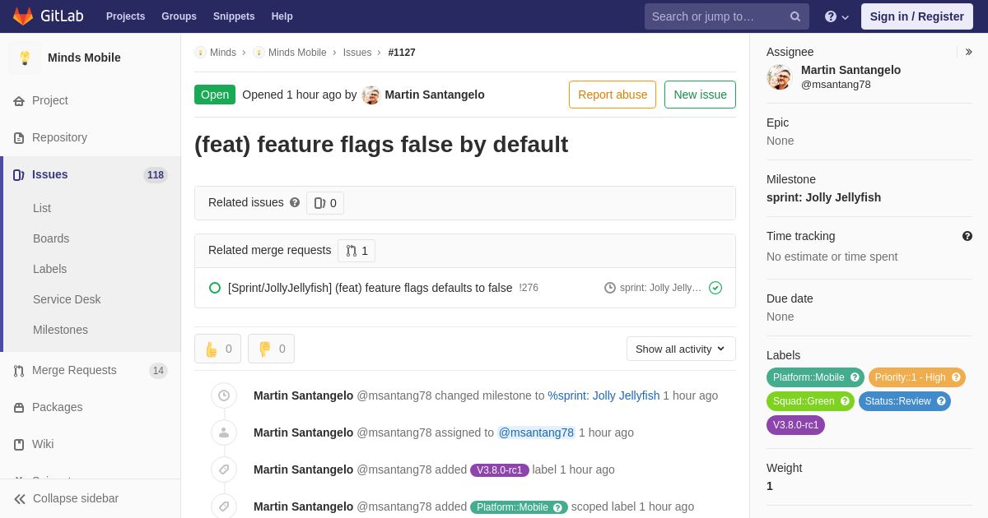The width and height of the screenshot is (988, 518).
Task: Give a thumbs up reaction
Action: (x=218, y=349)
